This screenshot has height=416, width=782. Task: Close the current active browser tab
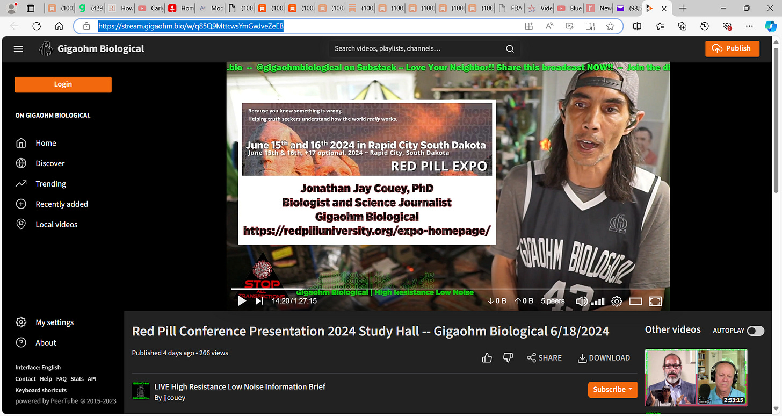tap(664, 8)
